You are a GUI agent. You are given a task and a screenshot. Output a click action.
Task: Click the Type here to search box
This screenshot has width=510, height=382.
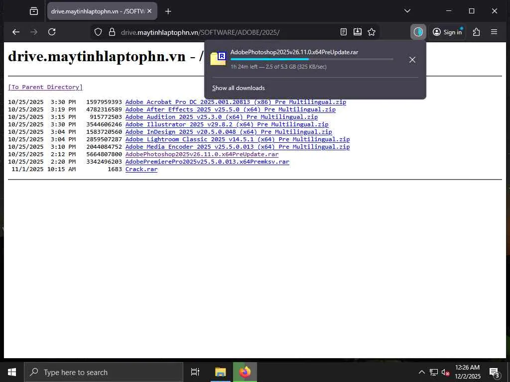pos(104,372)
